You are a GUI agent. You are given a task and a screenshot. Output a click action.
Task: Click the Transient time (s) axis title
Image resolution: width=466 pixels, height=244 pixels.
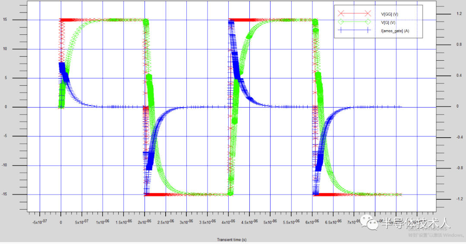[x=232, y=240]
